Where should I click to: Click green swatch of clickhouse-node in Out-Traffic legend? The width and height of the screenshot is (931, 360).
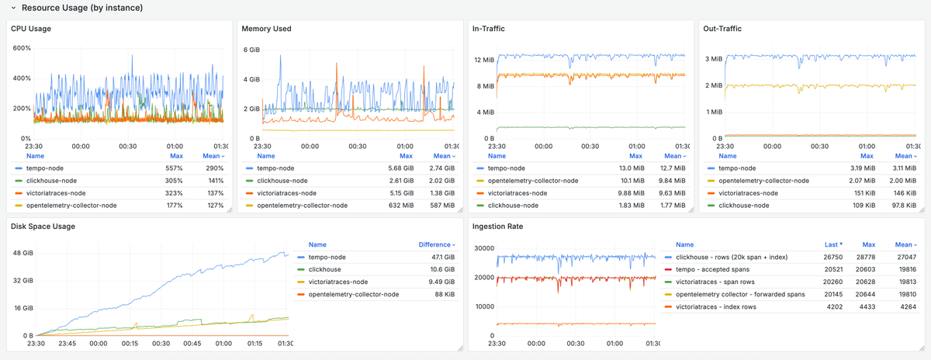pos(711,206)
